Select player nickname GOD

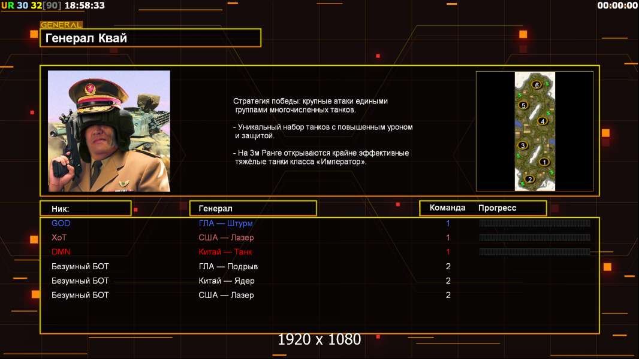pyautogui.click(x=61, y=223)
